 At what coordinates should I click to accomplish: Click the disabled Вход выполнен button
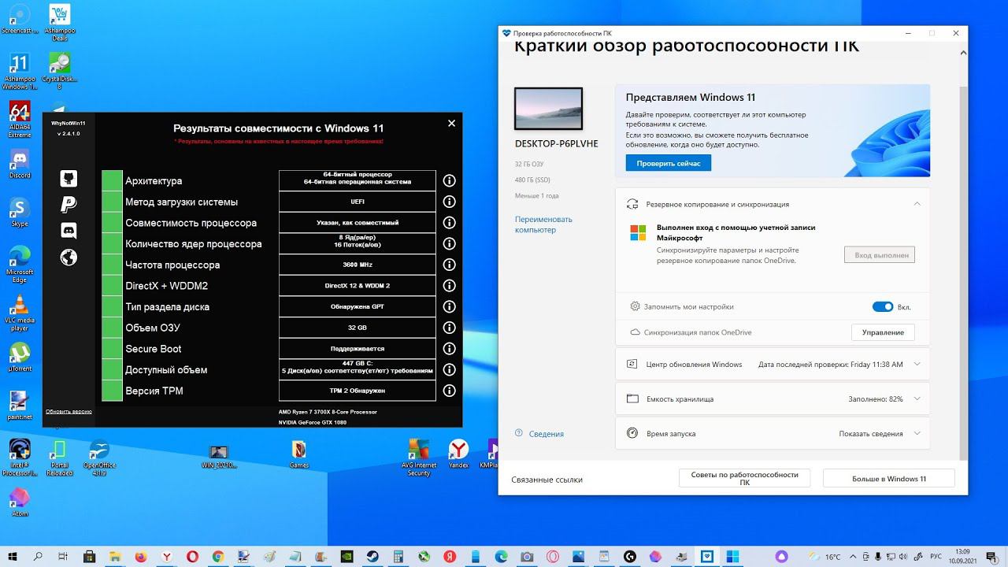pos(880,254)
